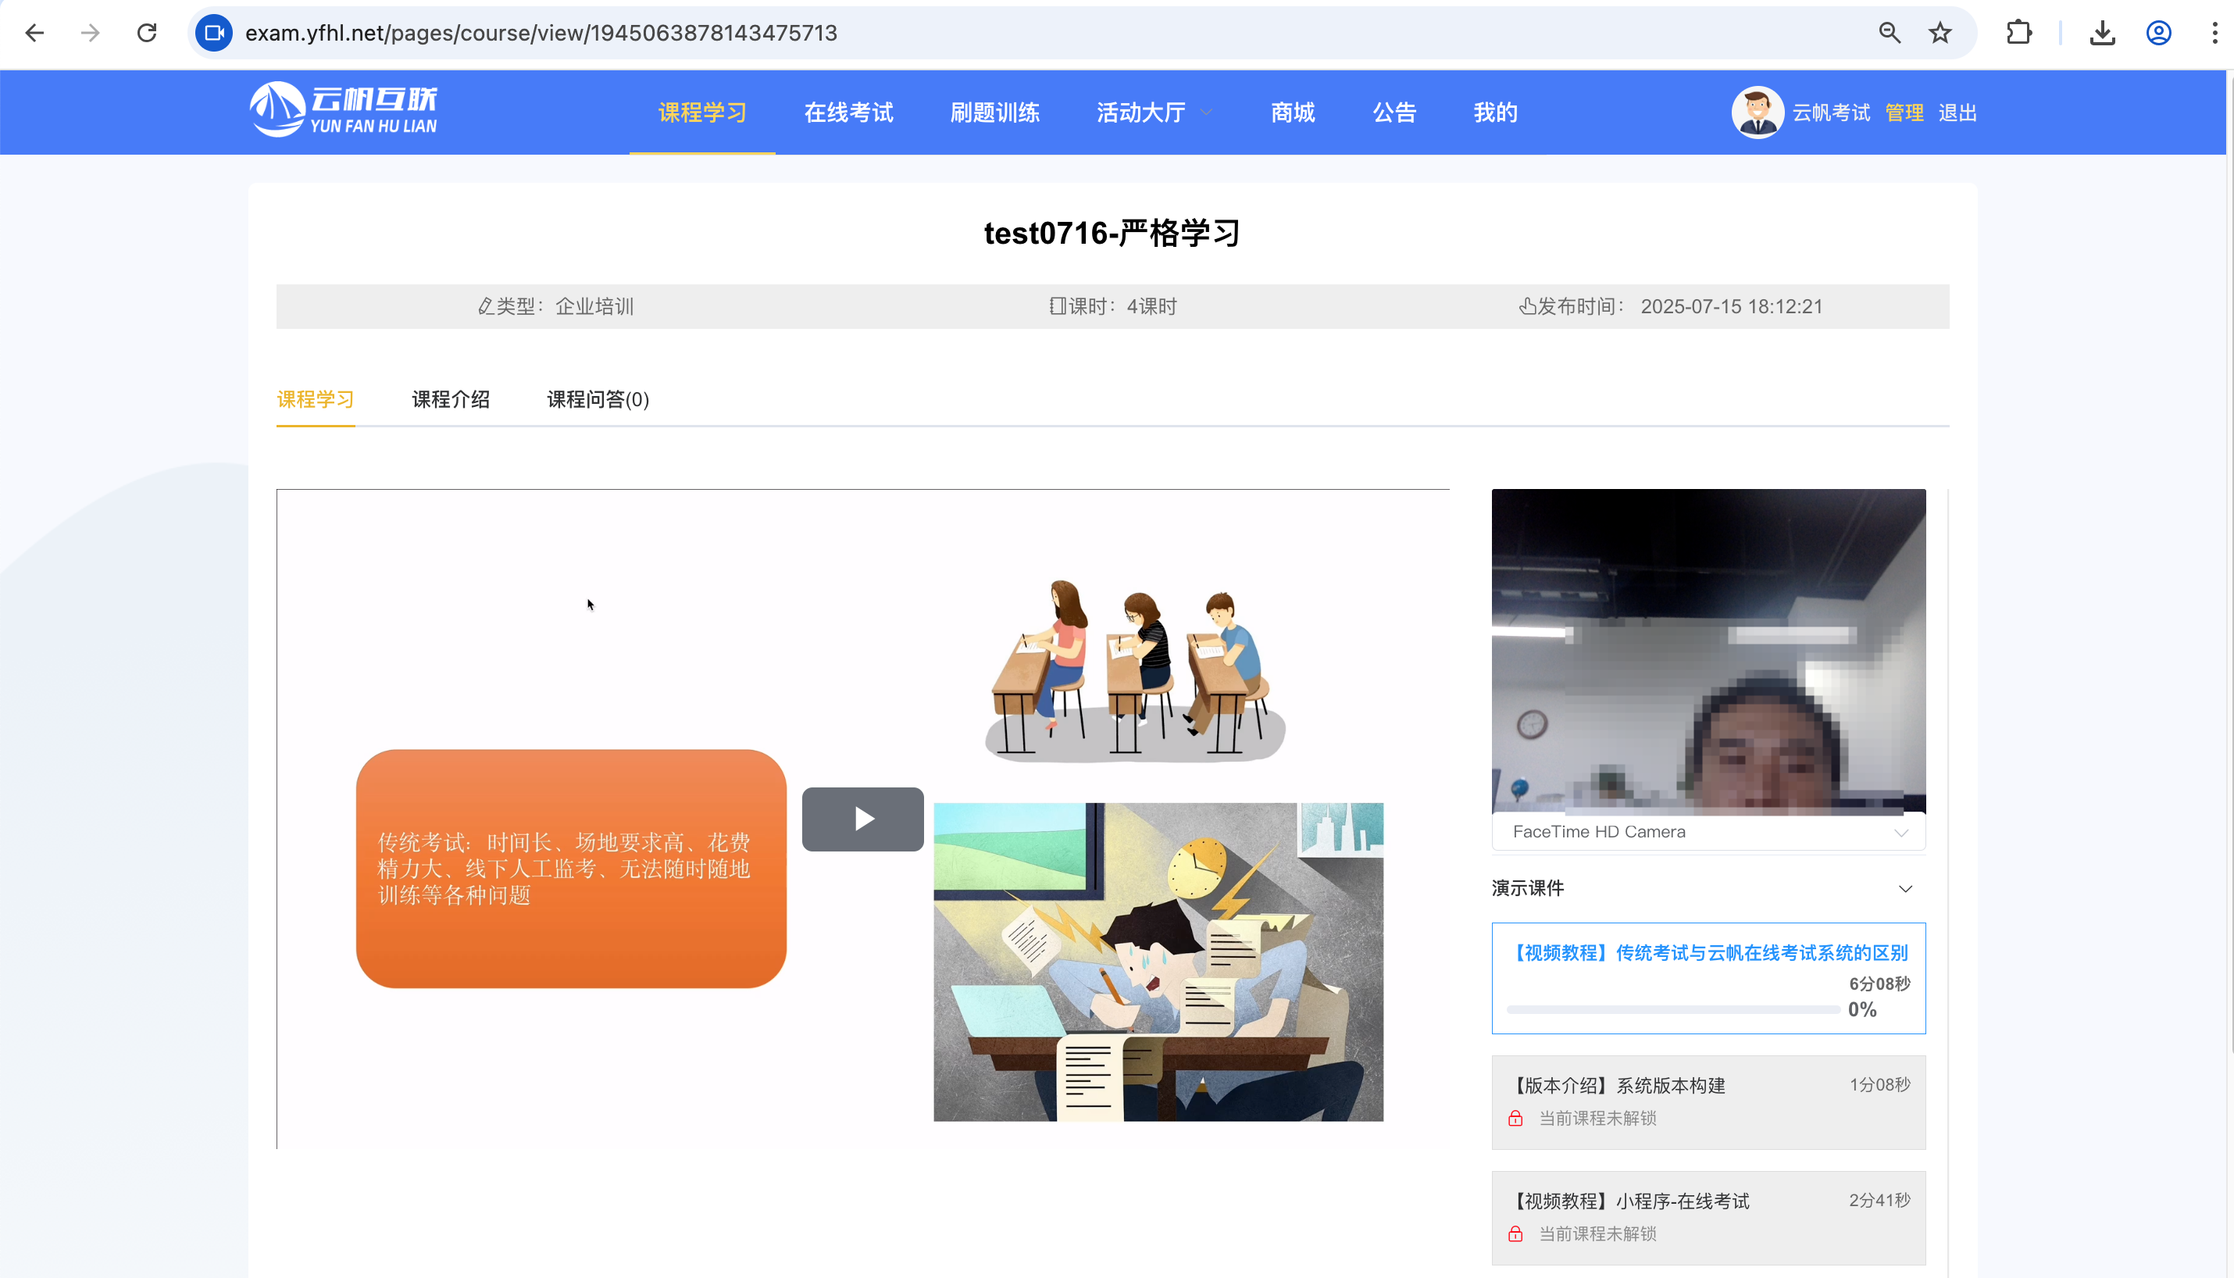Open the browser downloads icon

point(2103,34)
